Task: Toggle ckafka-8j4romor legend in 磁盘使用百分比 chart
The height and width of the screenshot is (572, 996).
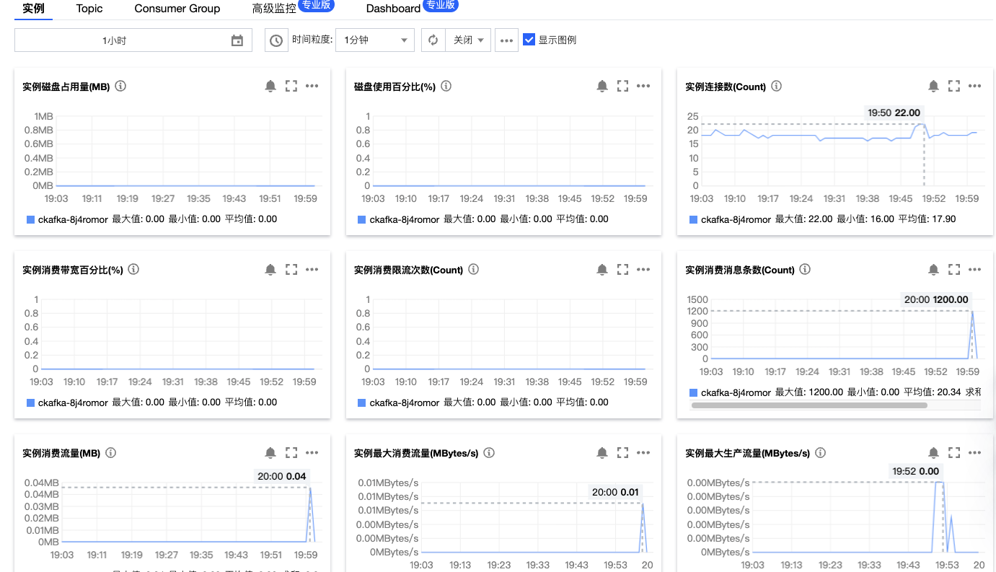Action: click(397, 219)
